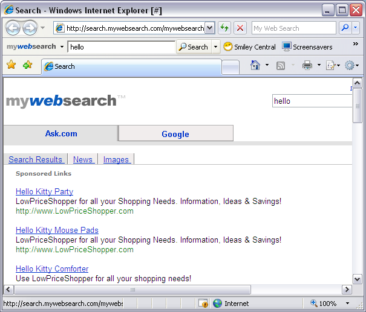Select the News tab link

coord(83,159)
